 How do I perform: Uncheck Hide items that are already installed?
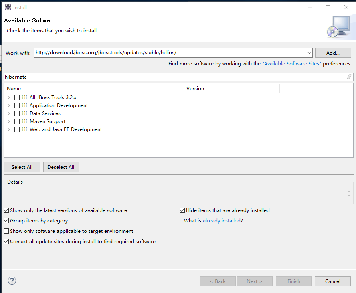[182, 210]
